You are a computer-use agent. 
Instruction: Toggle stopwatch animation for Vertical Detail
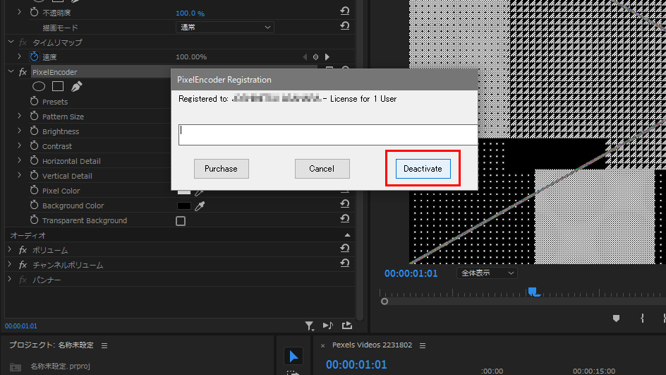(34, 176)
